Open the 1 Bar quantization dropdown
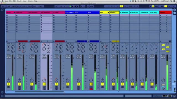Viewport: 177px width, 99px height. 41,6
